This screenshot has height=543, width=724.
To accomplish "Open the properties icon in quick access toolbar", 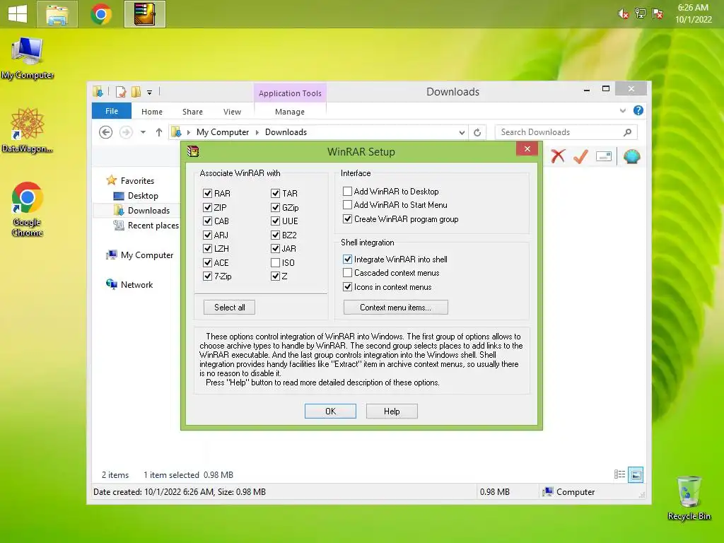I will coord(121,92).
